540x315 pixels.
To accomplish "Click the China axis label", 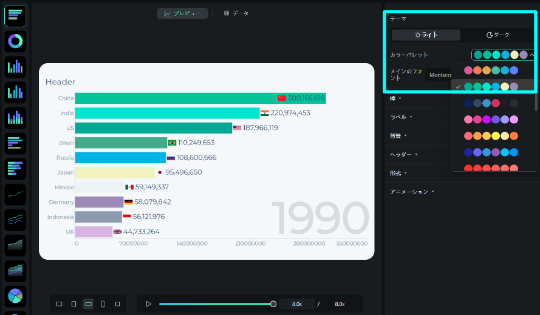I will pos(66,98).
